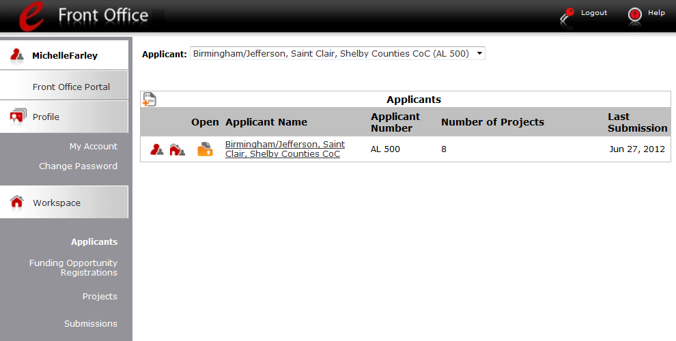
Task: Expand the Applicant dropdown
Action: point(337,53)
